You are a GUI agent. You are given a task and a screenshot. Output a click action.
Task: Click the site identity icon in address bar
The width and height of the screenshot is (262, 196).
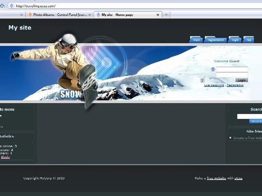[x=11, y=6]
